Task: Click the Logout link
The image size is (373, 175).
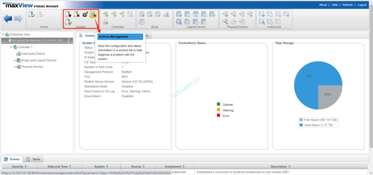Action: coord(362,5)
